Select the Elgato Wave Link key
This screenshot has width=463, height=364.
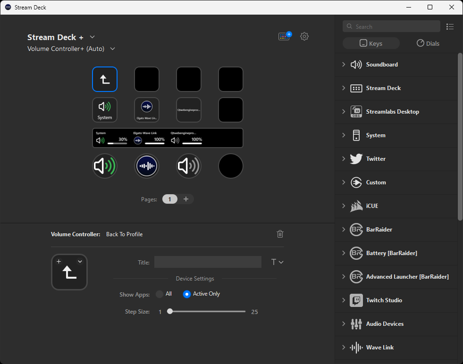[x=147, y=110]
